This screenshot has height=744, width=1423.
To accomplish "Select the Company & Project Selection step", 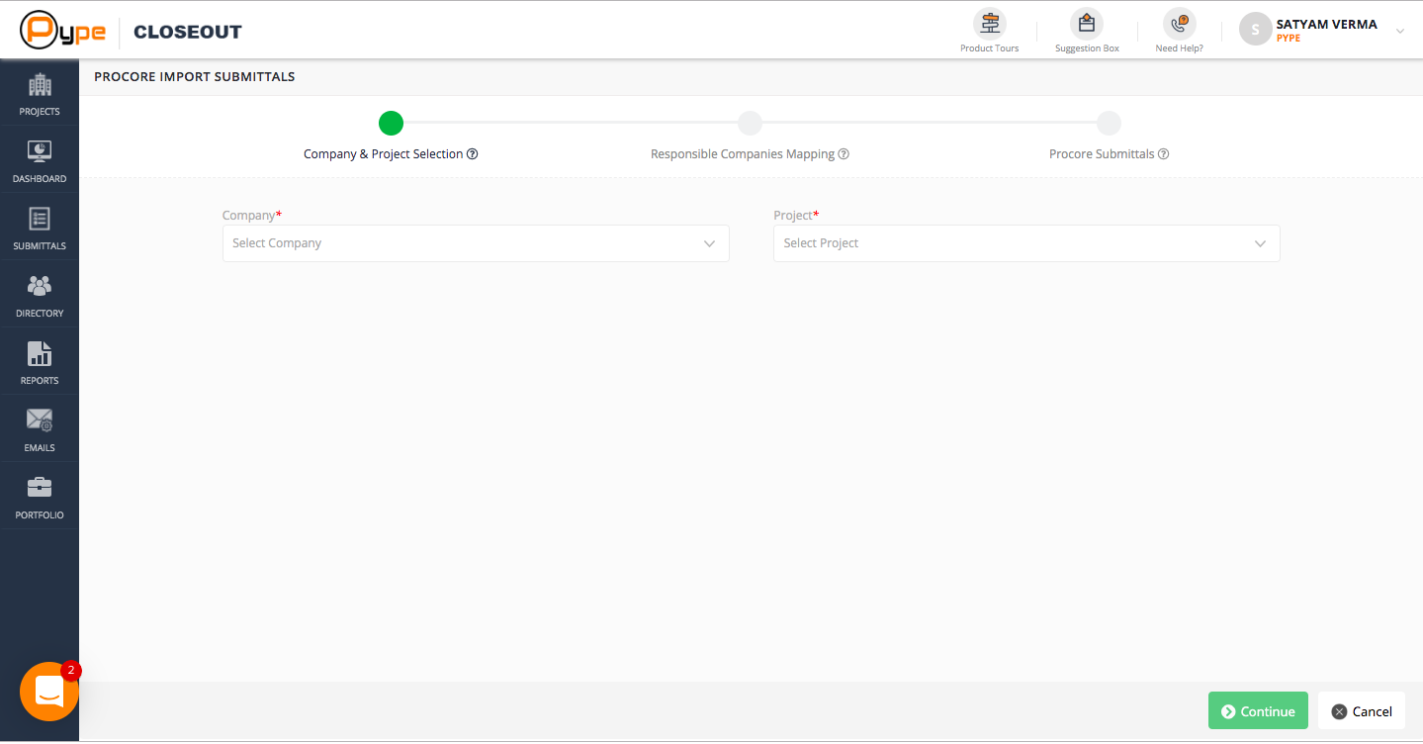I will point(391,123).
